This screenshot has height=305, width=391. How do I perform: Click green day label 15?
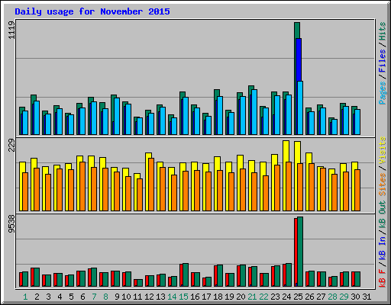(183, 297)
